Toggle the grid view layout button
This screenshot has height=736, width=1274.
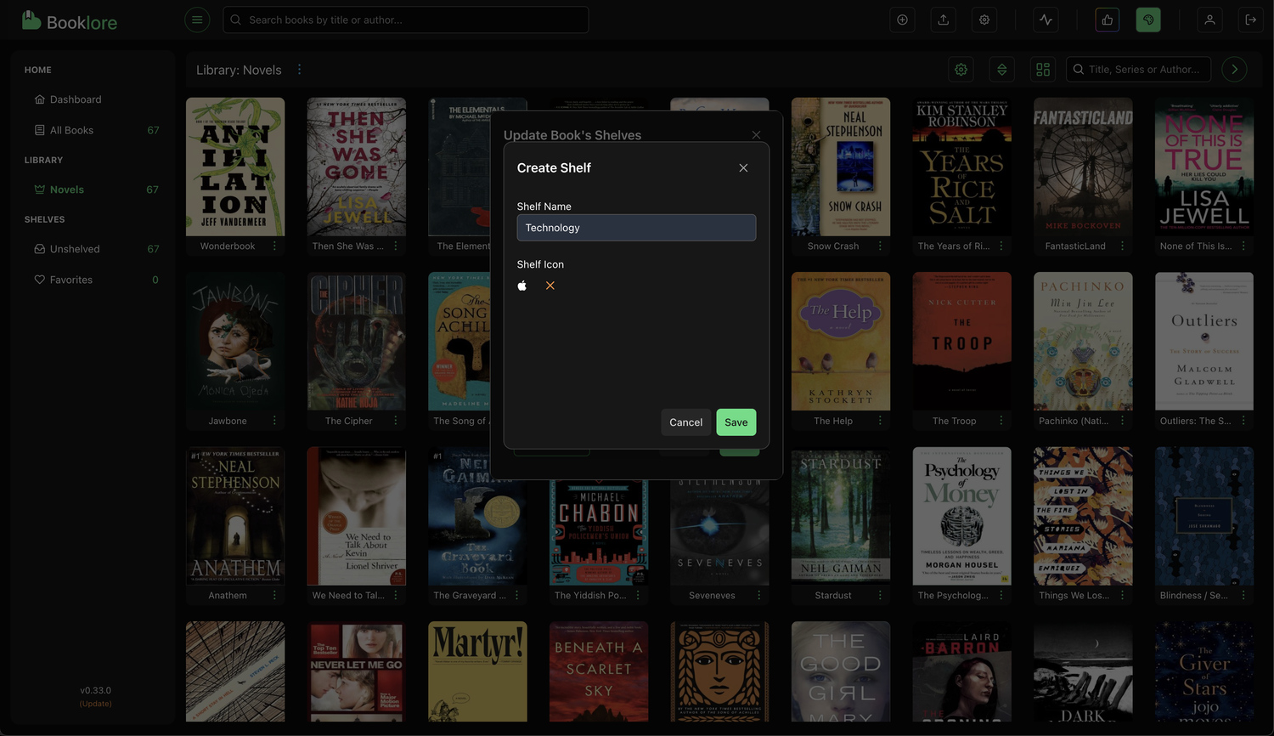pos(1043,70)
